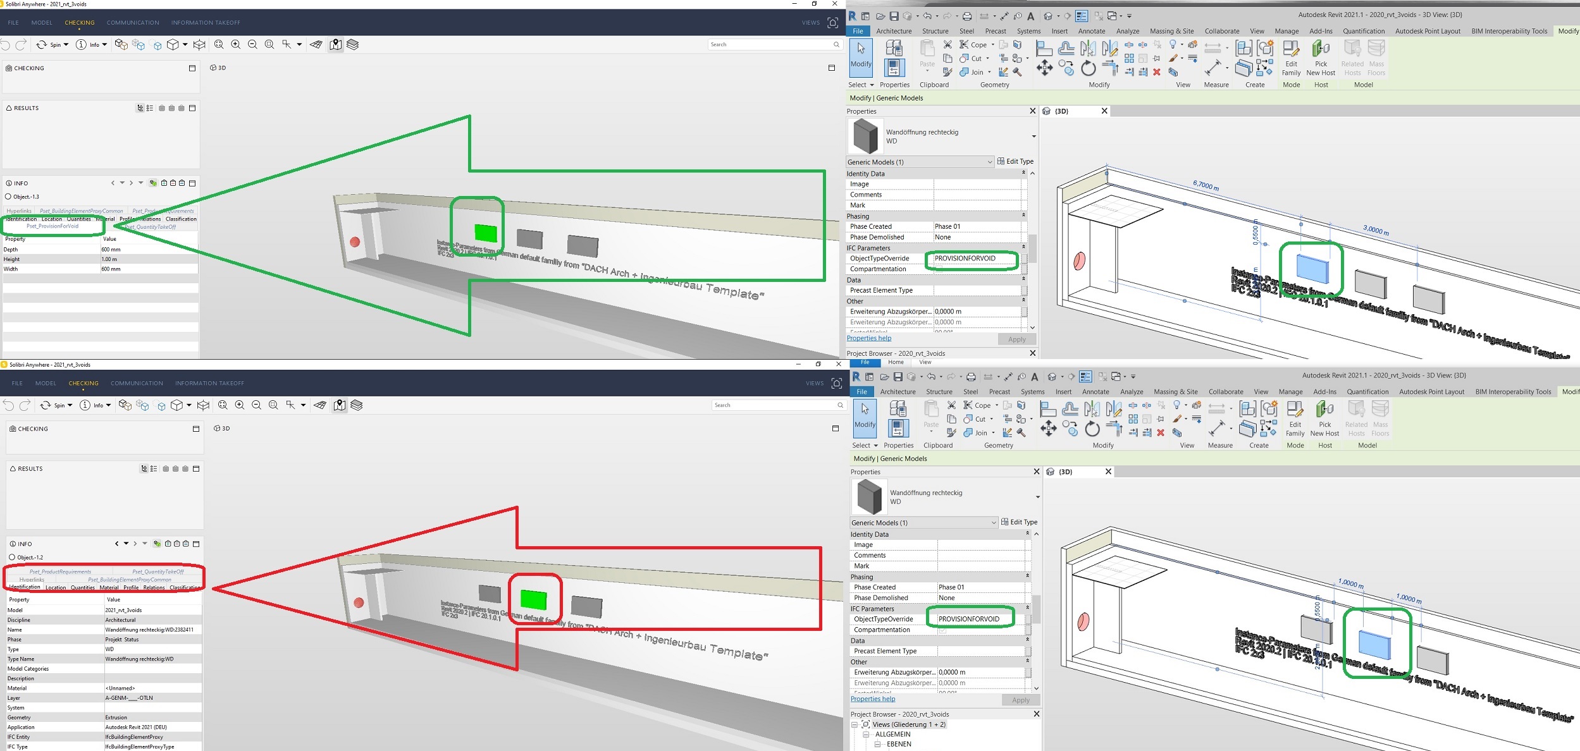Collapse the ALLGEMEIN node in Project Browser

pos(866,735)
